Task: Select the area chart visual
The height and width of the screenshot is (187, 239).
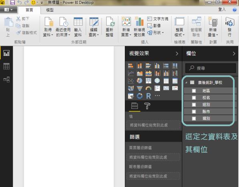Action: tap(139, 73)
